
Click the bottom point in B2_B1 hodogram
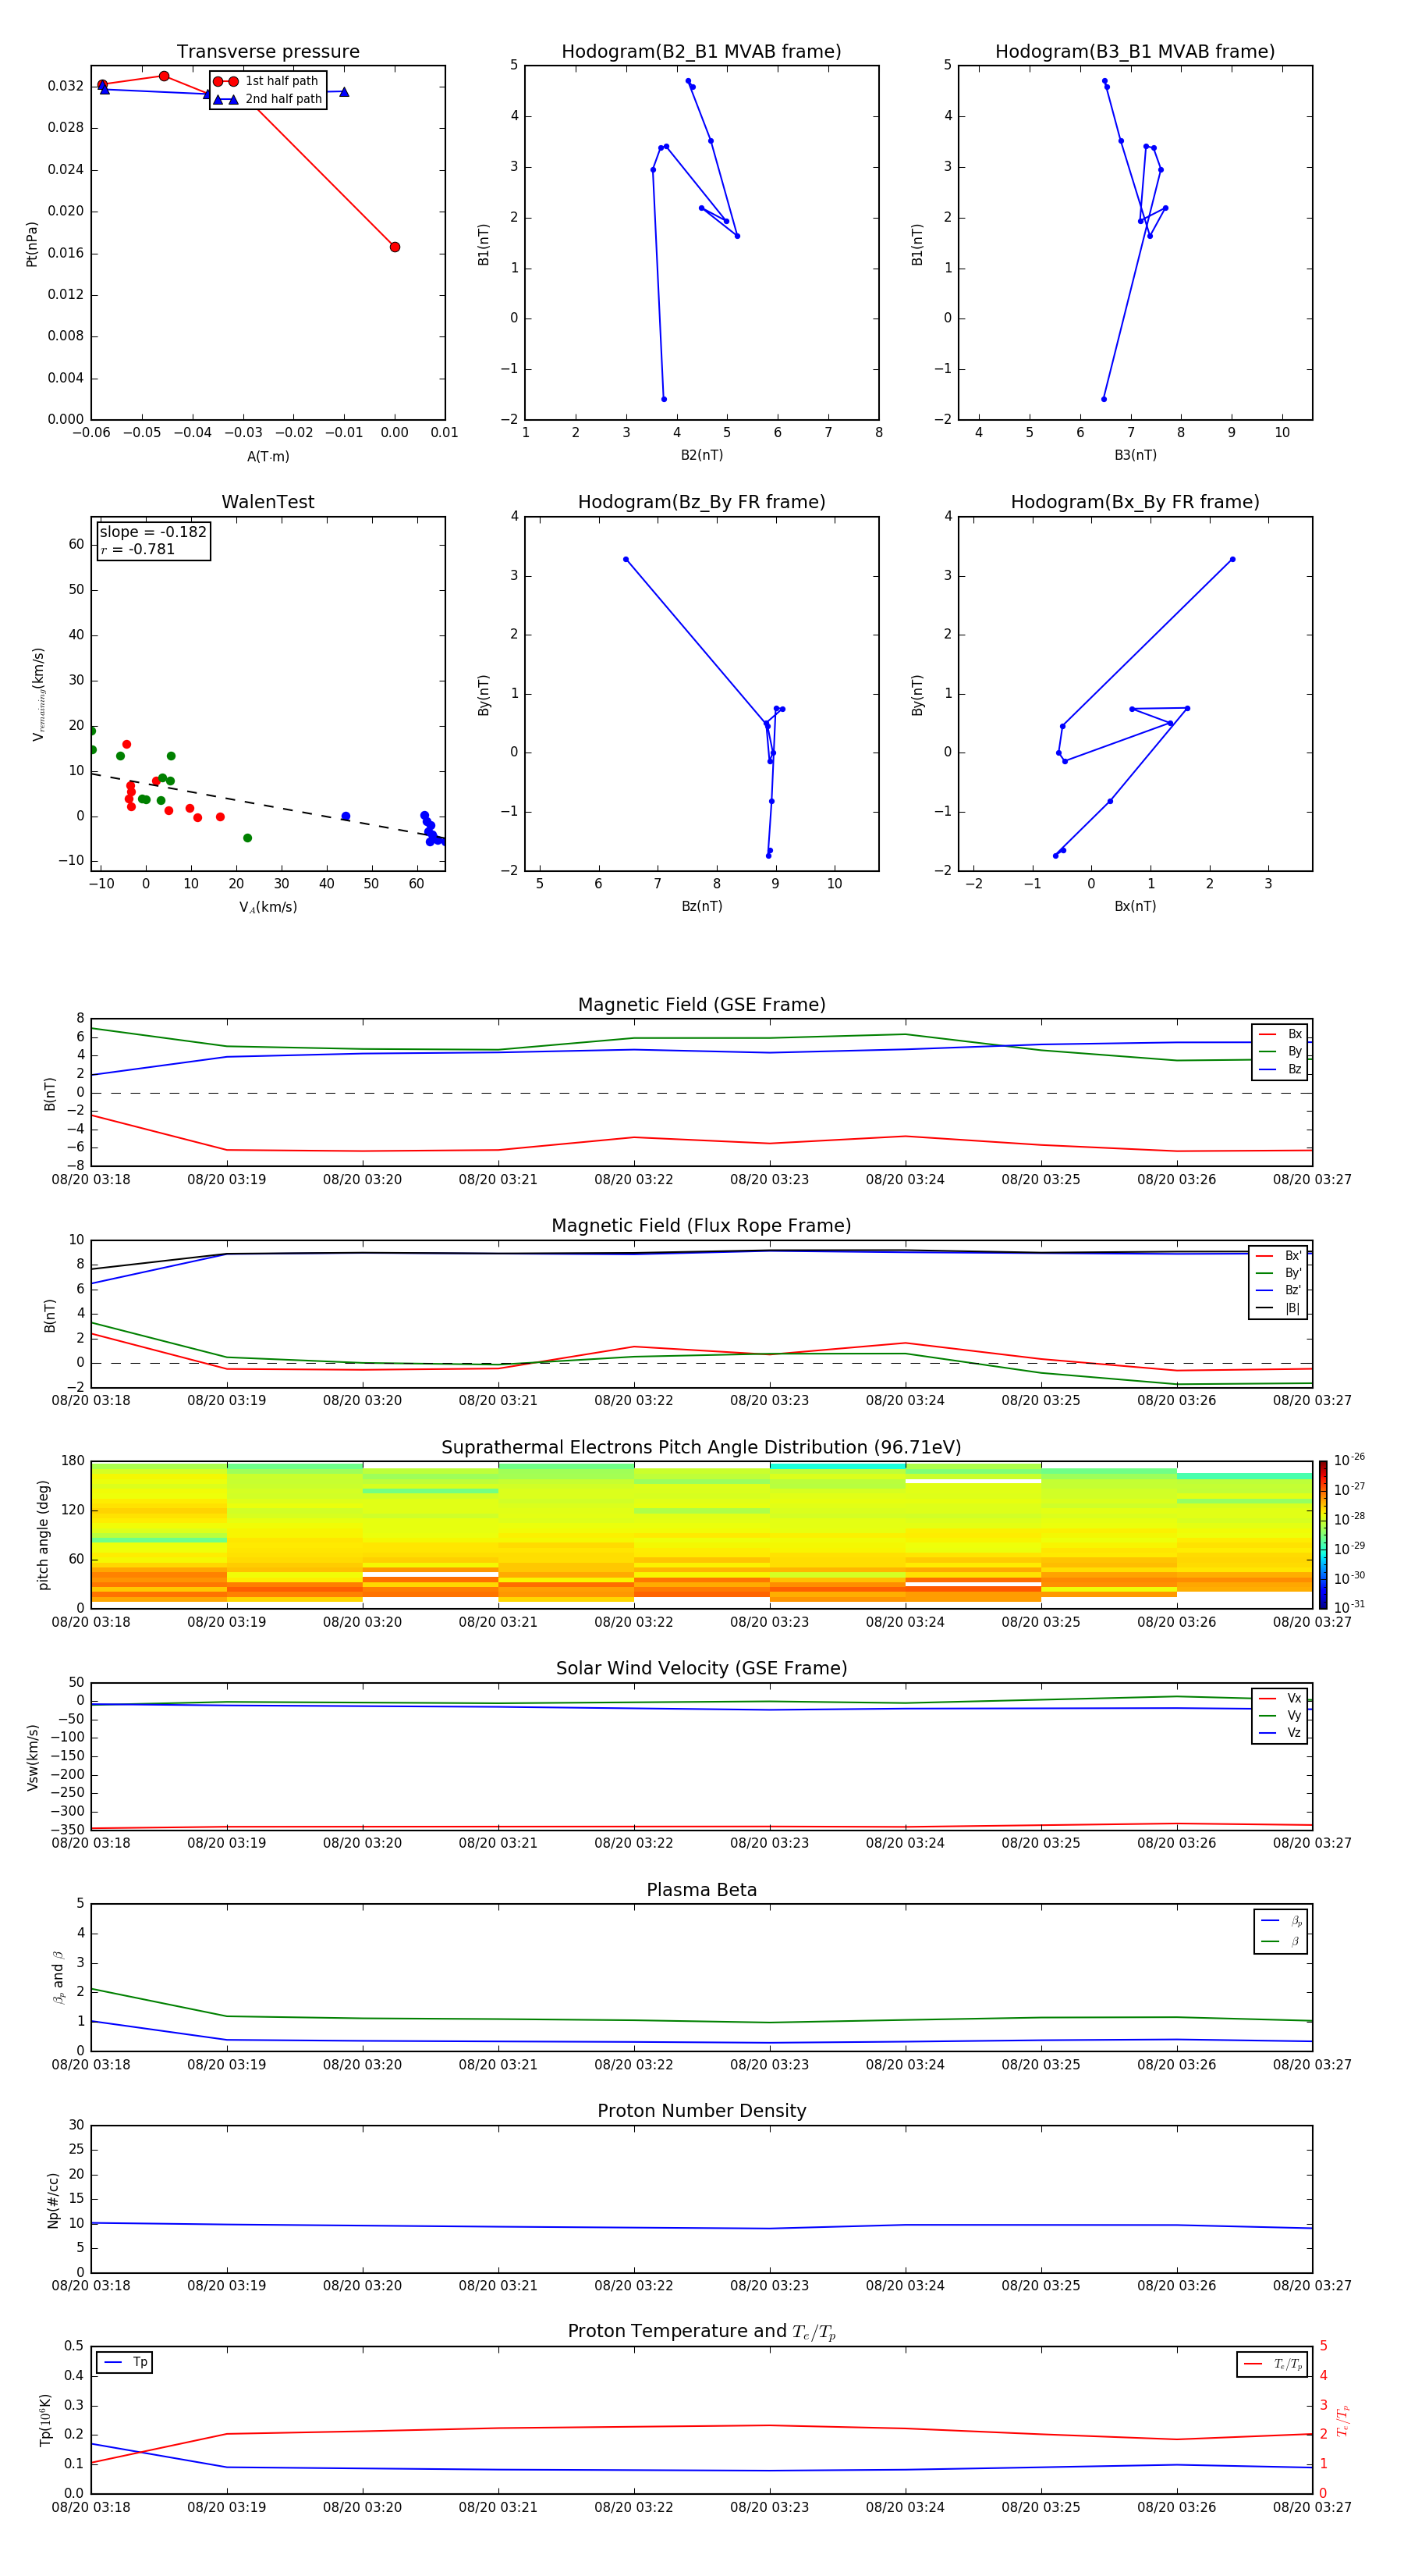[x=664, y=399]
